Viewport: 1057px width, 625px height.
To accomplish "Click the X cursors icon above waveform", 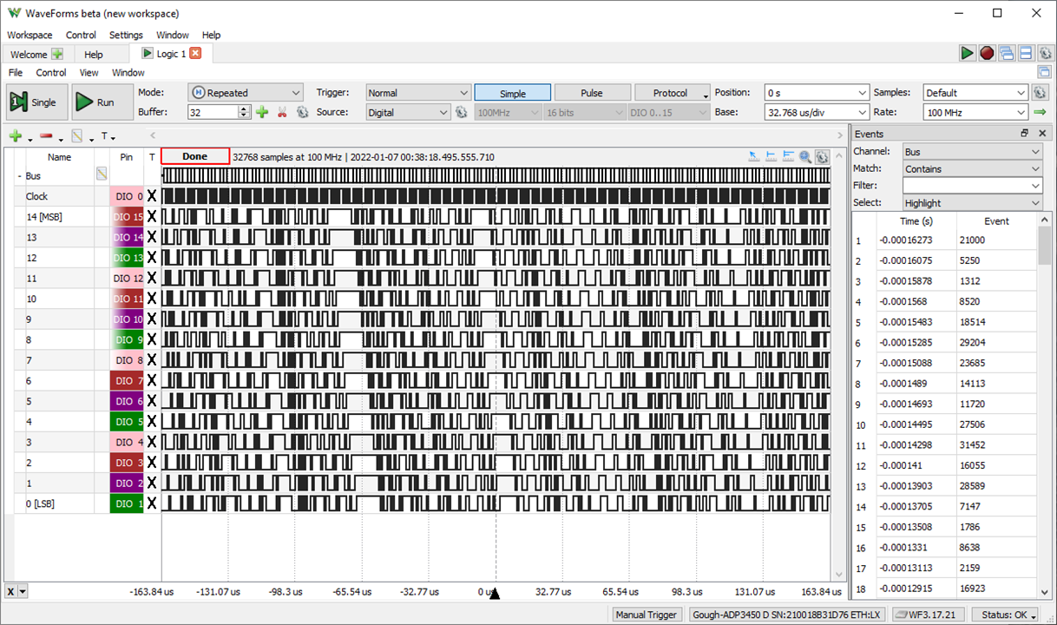I will click(771, 157).
